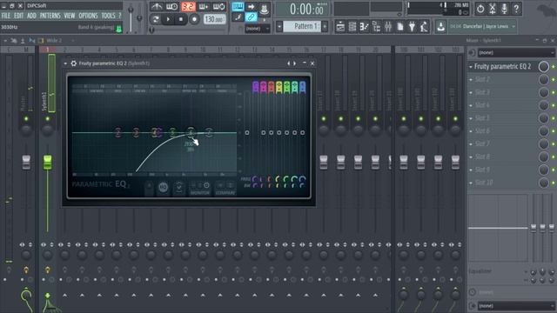This screenshot has width=557, height=313.
Task: Click the blue band 7 EQ slider top
Action: tap(302, 87)
